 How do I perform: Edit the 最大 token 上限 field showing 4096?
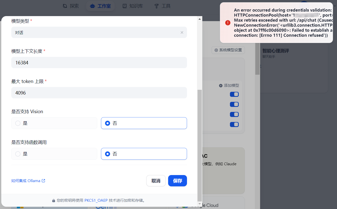pyautogui.click(x=99, y=93)
